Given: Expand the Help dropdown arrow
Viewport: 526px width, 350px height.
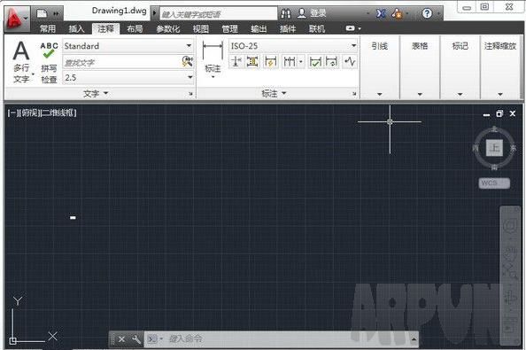Looking at the screenshot, I should pyautogui.click(x=438, y=14).
